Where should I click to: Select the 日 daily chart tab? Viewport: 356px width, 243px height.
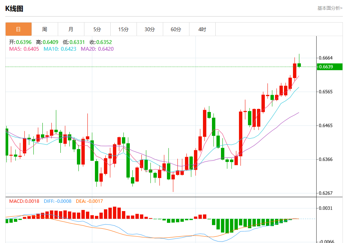tap(19, 29)
